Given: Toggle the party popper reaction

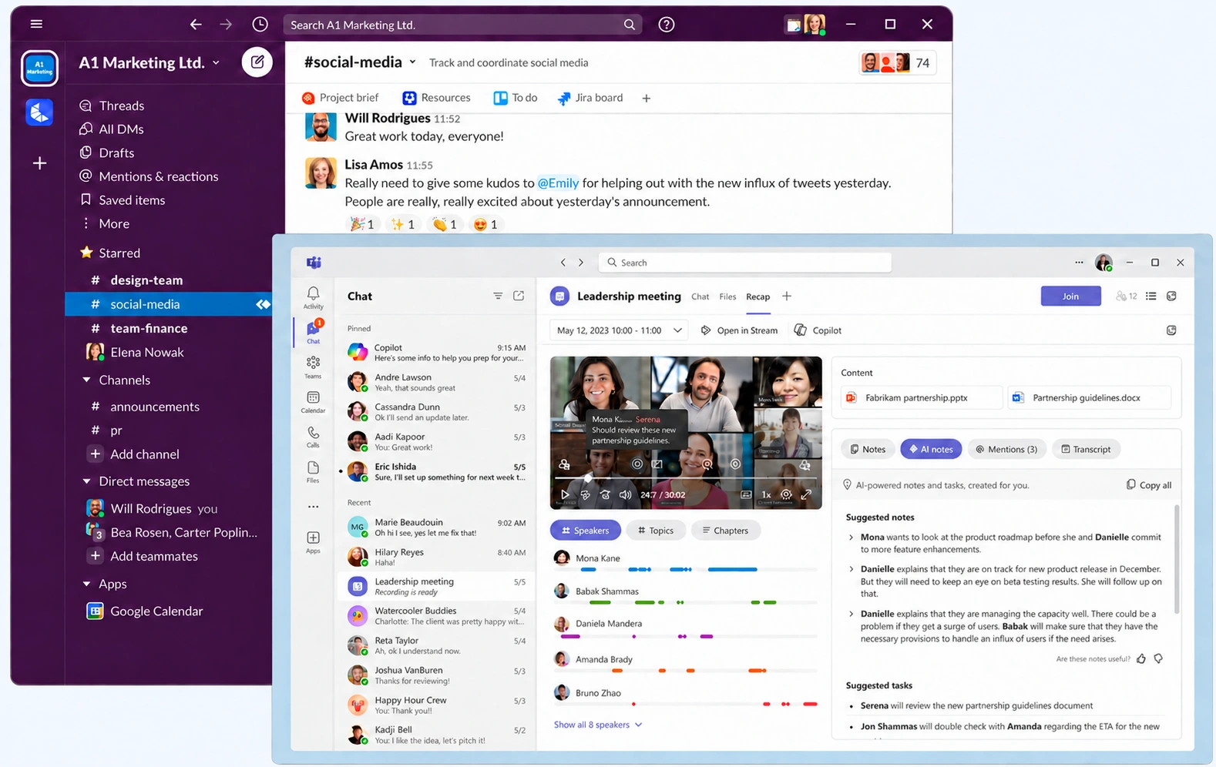Looking at the screenshot, I should pyautogui.click(x=362, y=224).
